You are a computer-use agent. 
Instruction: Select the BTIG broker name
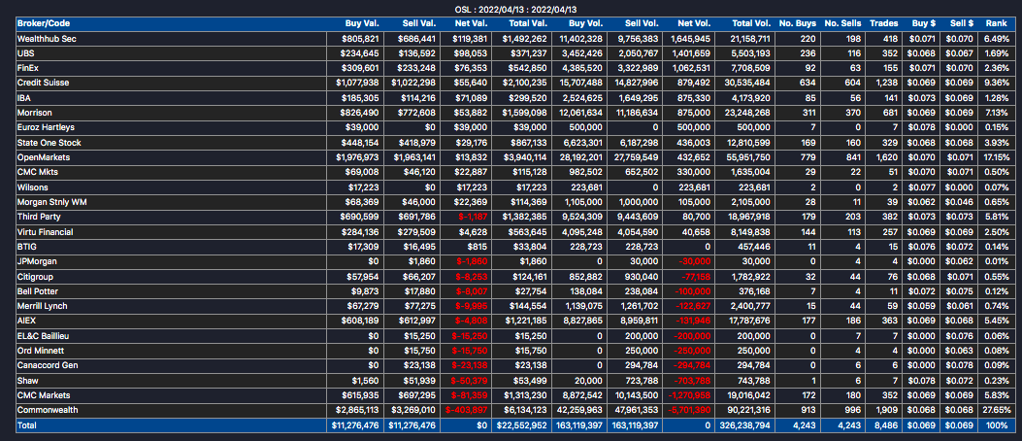tap(27, 247)
